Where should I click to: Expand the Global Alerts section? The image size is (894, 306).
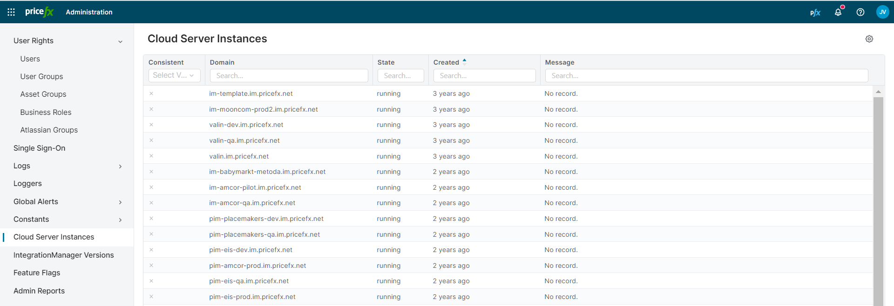coord(120,202)
